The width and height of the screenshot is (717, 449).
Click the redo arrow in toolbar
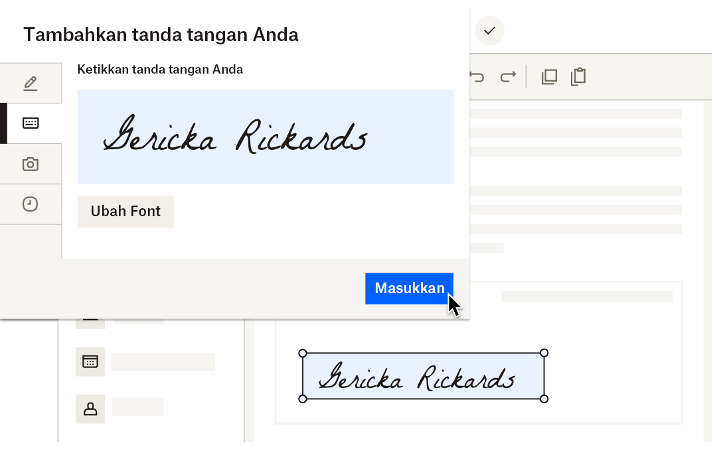(x=508, y=77)
